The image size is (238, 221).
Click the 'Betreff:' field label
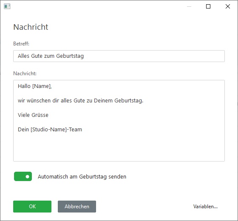point(21,44)
